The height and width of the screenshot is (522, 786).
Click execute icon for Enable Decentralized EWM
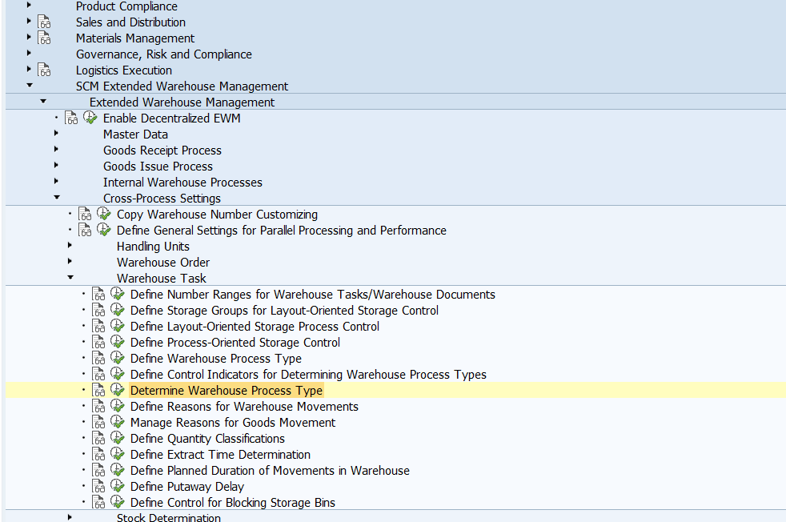(x=90, y=118)
